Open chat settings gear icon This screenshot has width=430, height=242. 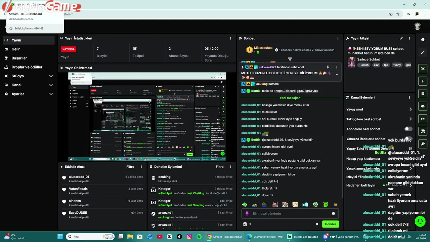[316, 224]
